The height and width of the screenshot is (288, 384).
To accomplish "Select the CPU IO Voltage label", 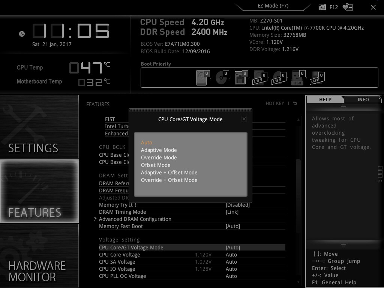I will tap(117, 269).
